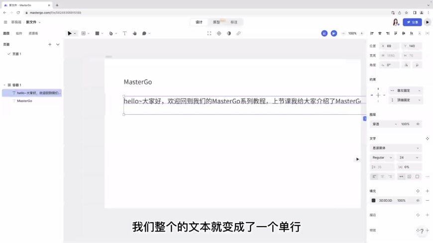433x243 pixels.
Task: Add a new fill with plus
Action: tap(428, 191)
